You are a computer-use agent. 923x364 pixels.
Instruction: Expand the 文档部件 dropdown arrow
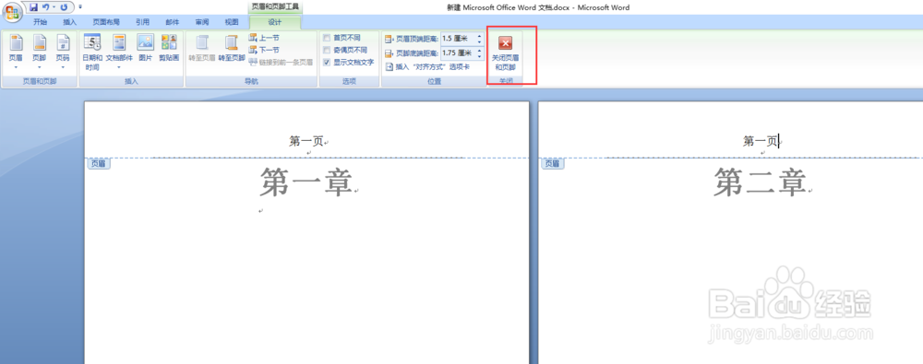119,67
